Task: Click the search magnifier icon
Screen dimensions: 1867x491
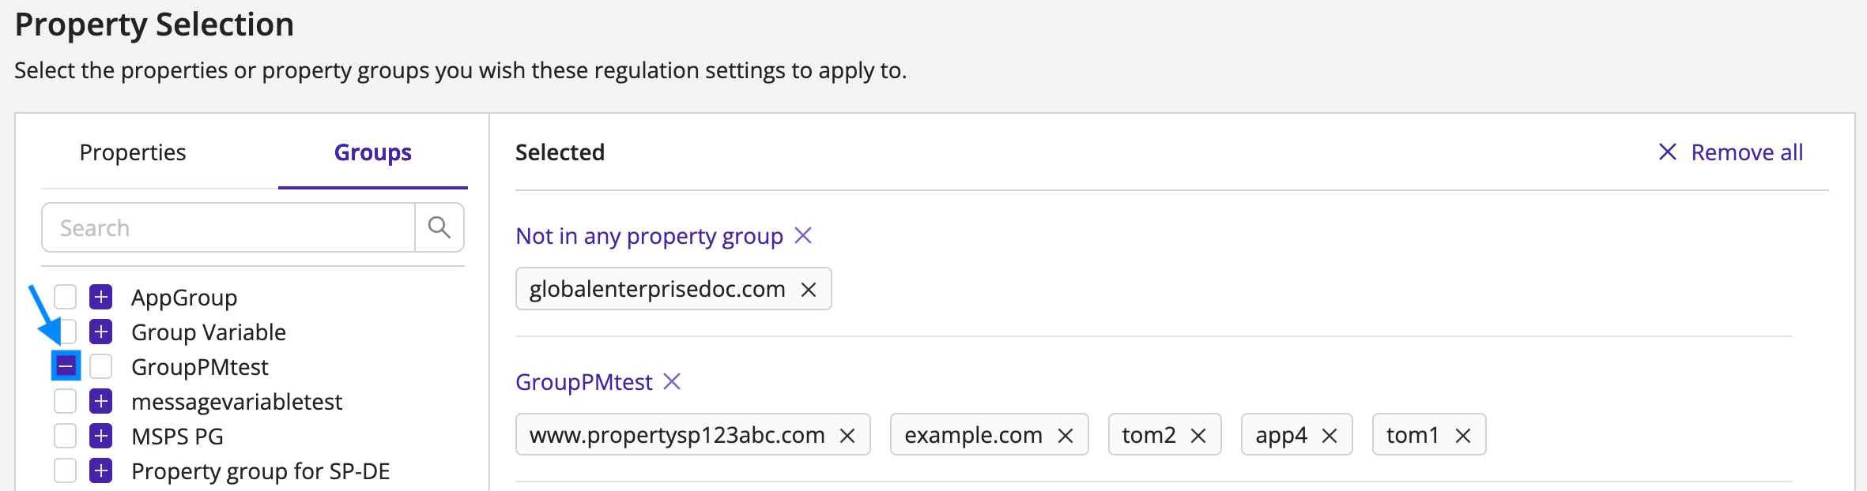Action: coord(439,227)
